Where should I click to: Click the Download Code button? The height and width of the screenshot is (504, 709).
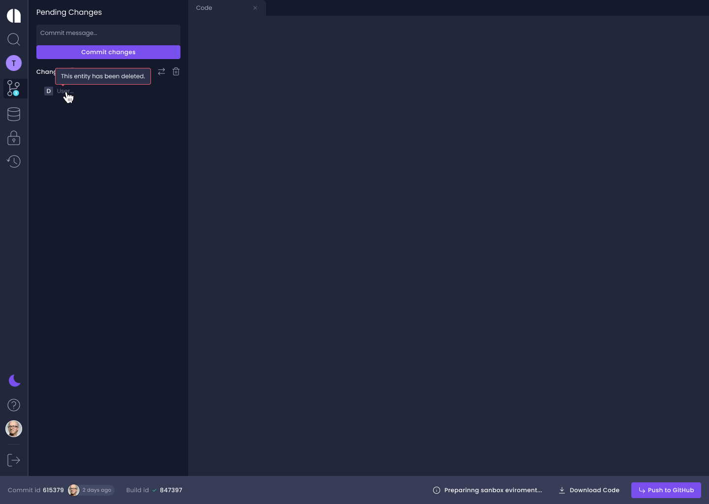(589, 490)
